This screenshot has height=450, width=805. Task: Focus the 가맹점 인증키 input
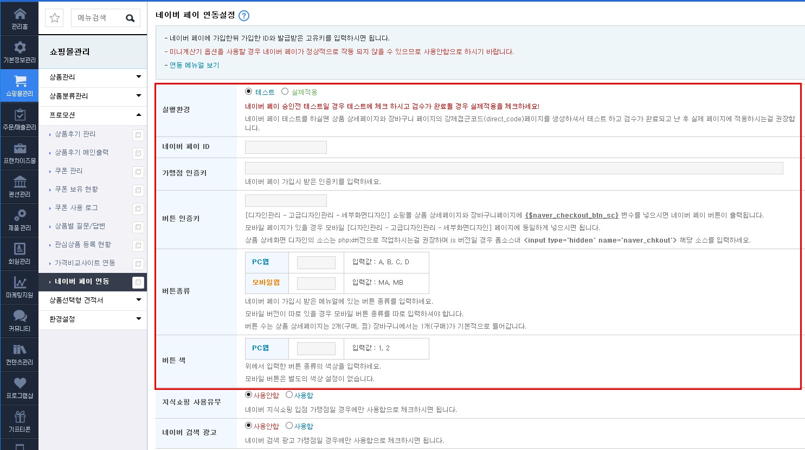pyautogui.click(x=514, y=168)
